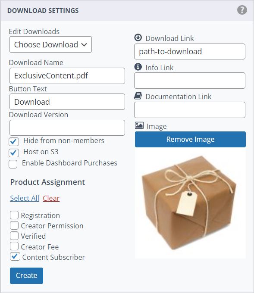Click the Clear link

[51, 198]
